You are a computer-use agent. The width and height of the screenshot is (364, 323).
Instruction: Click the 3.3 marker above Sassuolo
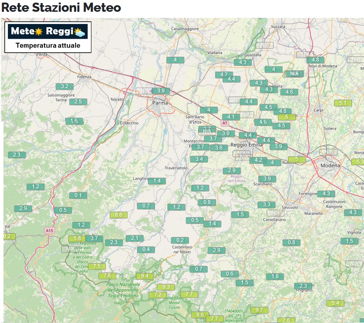[266, 204]
